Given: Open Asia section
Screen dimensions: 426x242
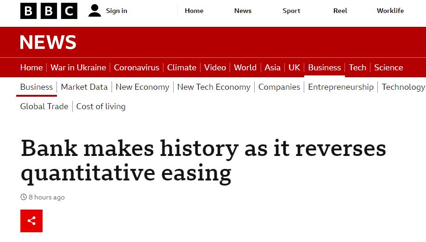Looking at the screenshot, I should click(x=272, y=68).
